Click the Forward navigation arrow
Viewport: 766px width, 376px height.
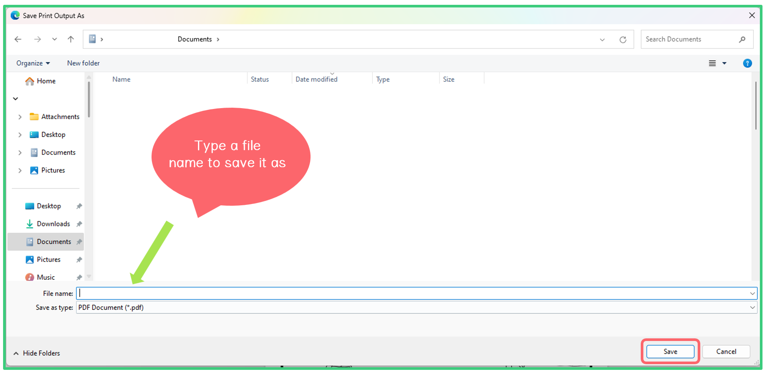coord(38,39)
